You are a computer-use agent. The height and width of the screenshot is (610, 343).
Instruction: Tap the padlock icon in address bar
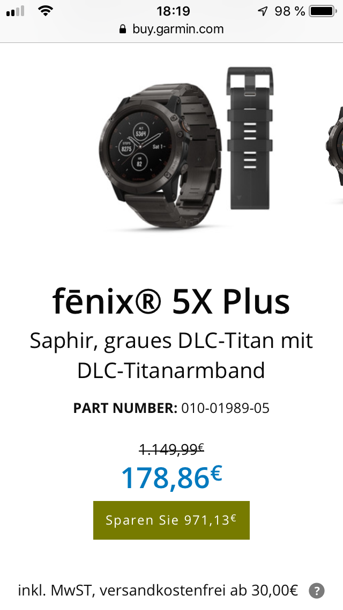point(123,29)
